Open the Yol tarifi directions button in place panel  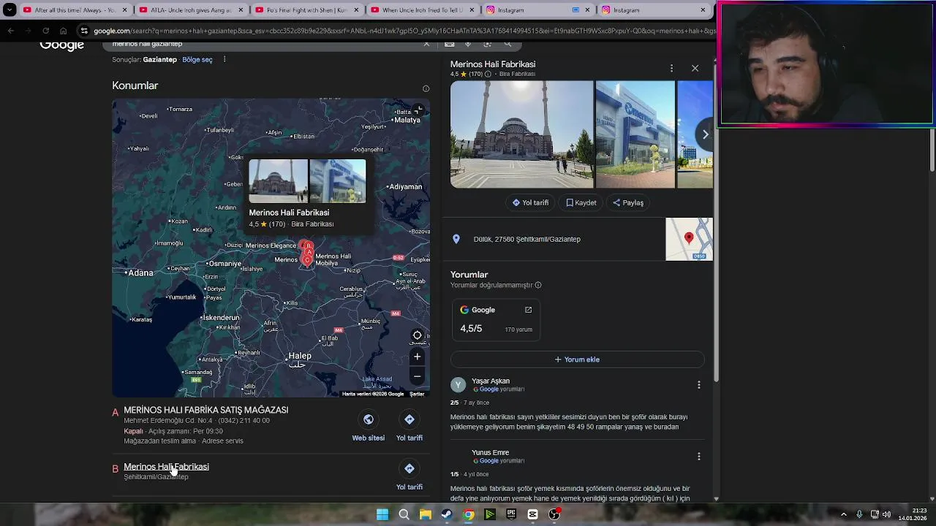click(530, 202)
